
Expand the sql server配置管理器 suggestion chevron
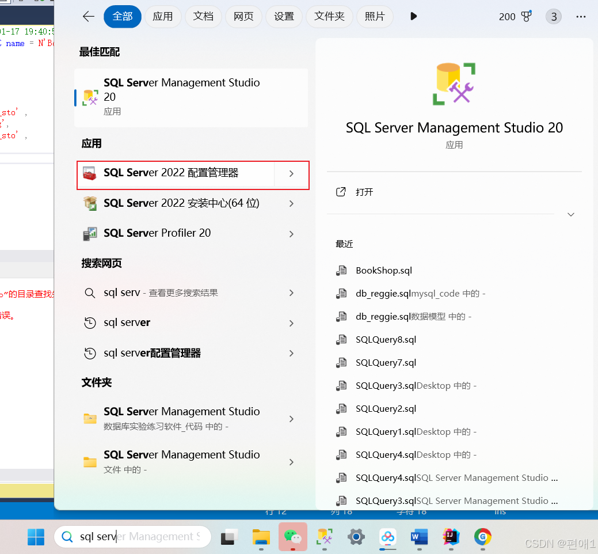coord(291,354)
